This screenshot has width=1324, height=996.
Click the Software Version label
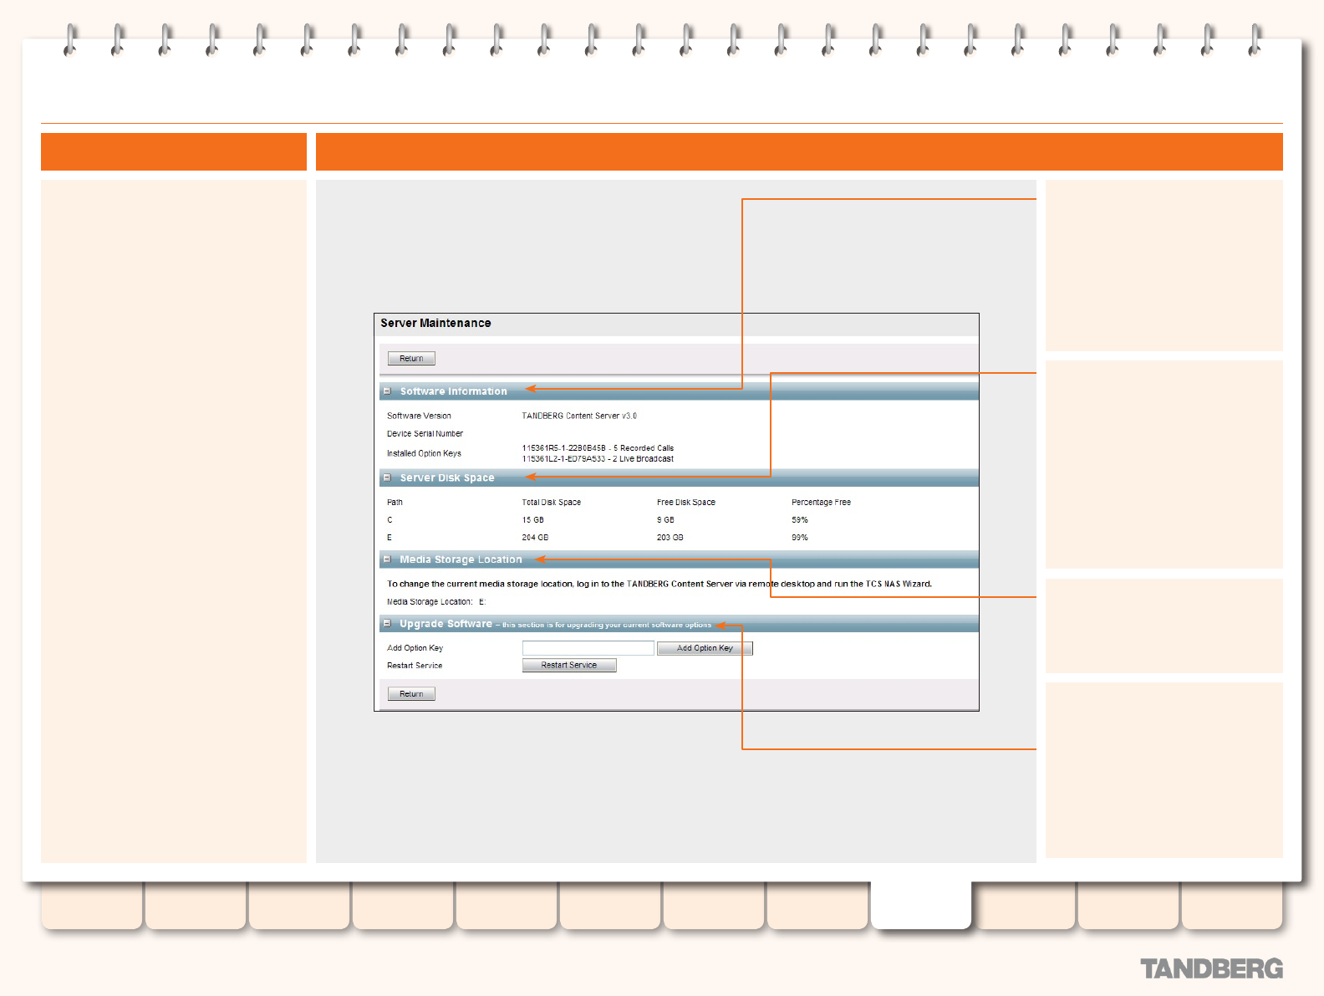[x=419, y=416]
